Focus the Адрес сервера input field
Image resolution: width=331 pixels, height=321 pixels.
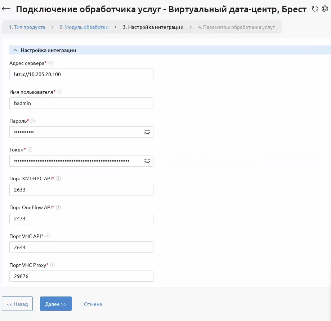click(x=81, y=74)
